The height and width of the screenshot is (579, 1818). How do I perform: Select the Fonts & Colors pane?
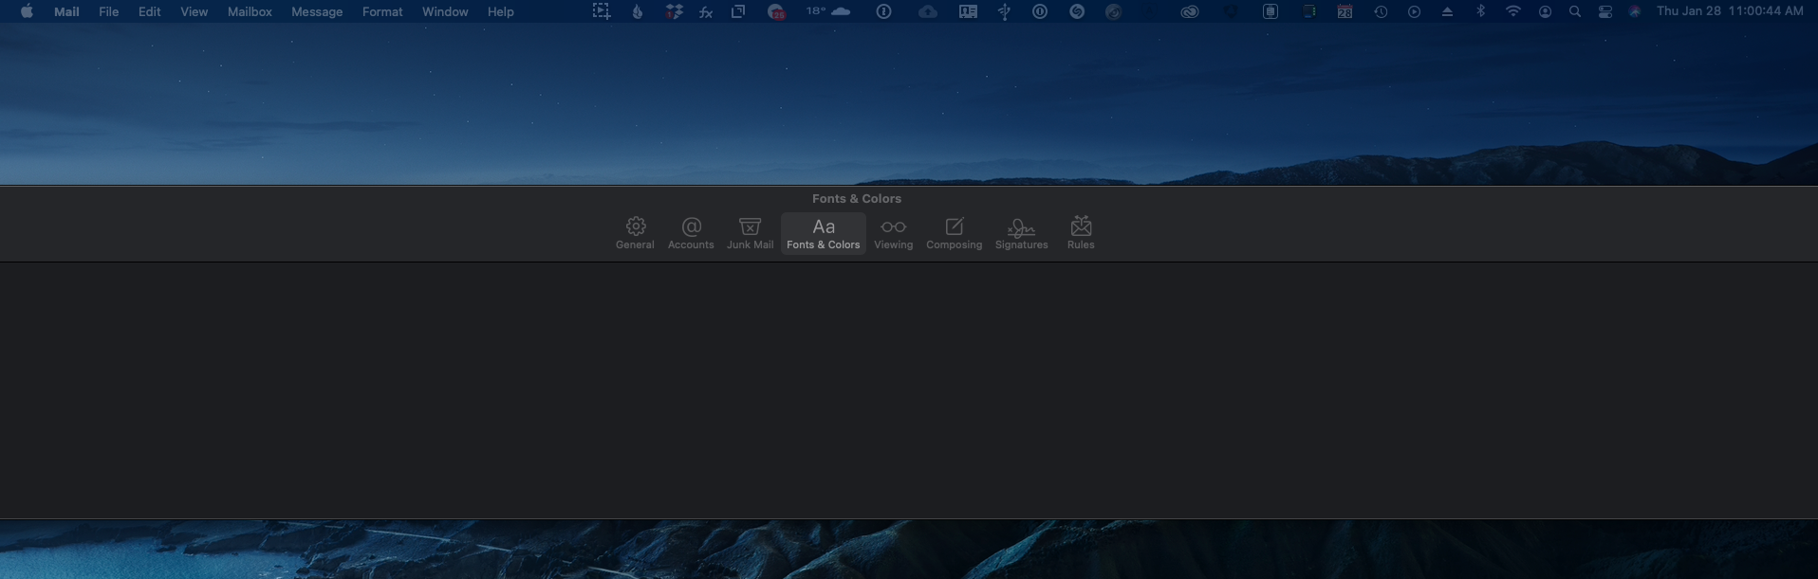click(x=823, y=233)
